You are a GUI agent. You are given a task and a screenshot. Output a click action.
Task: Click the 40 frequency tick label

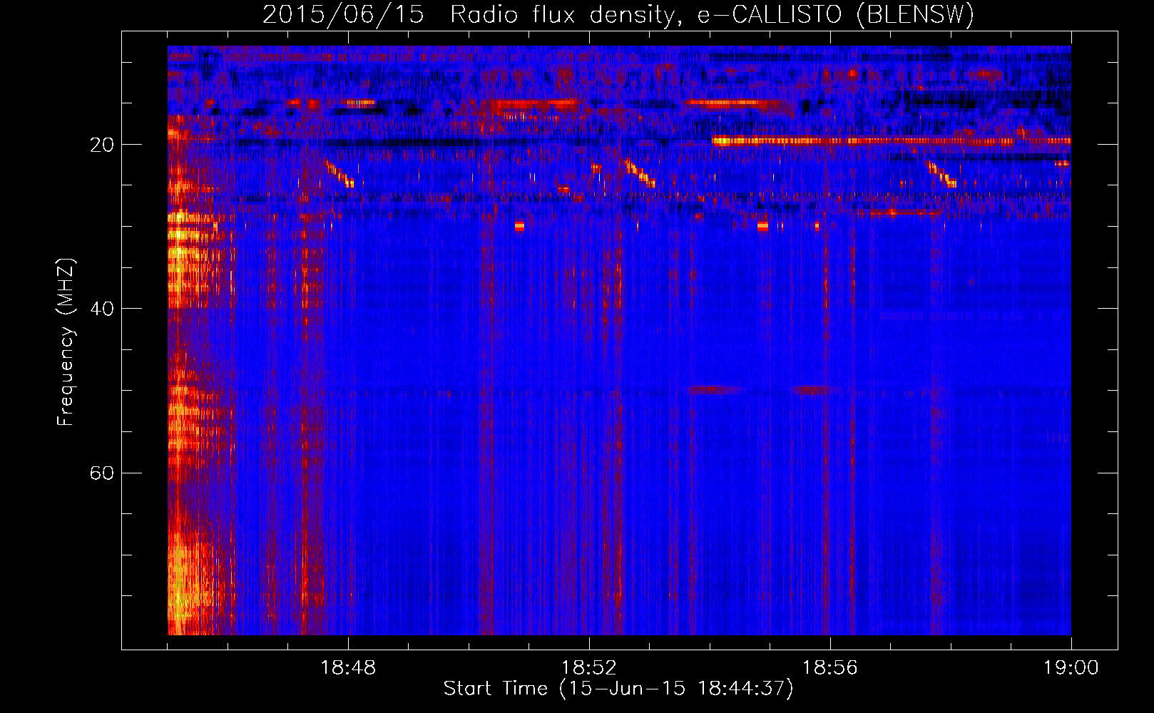coord(101,309)
